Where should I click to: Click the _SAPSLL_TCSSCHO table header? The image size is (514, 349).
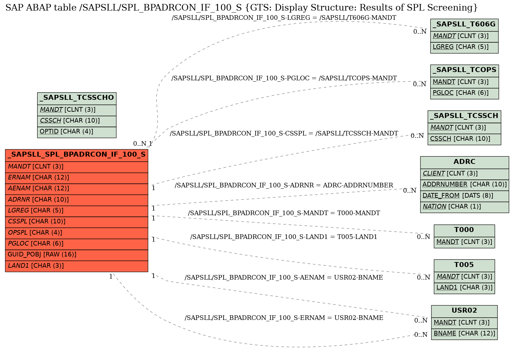(77, 98)
